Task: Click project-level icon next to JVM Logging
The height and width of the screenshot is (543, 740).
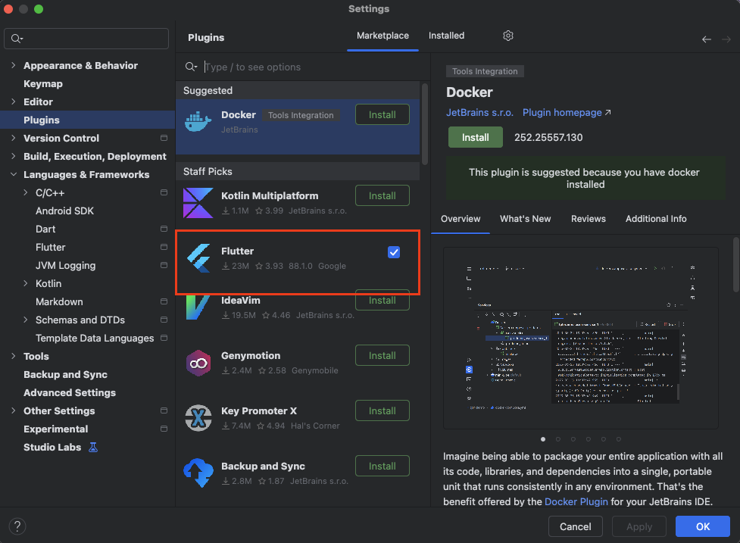Action: point(164,265)
